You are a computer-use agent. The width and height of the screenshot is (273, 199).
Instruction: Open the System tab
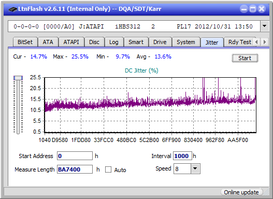point(186,42)
